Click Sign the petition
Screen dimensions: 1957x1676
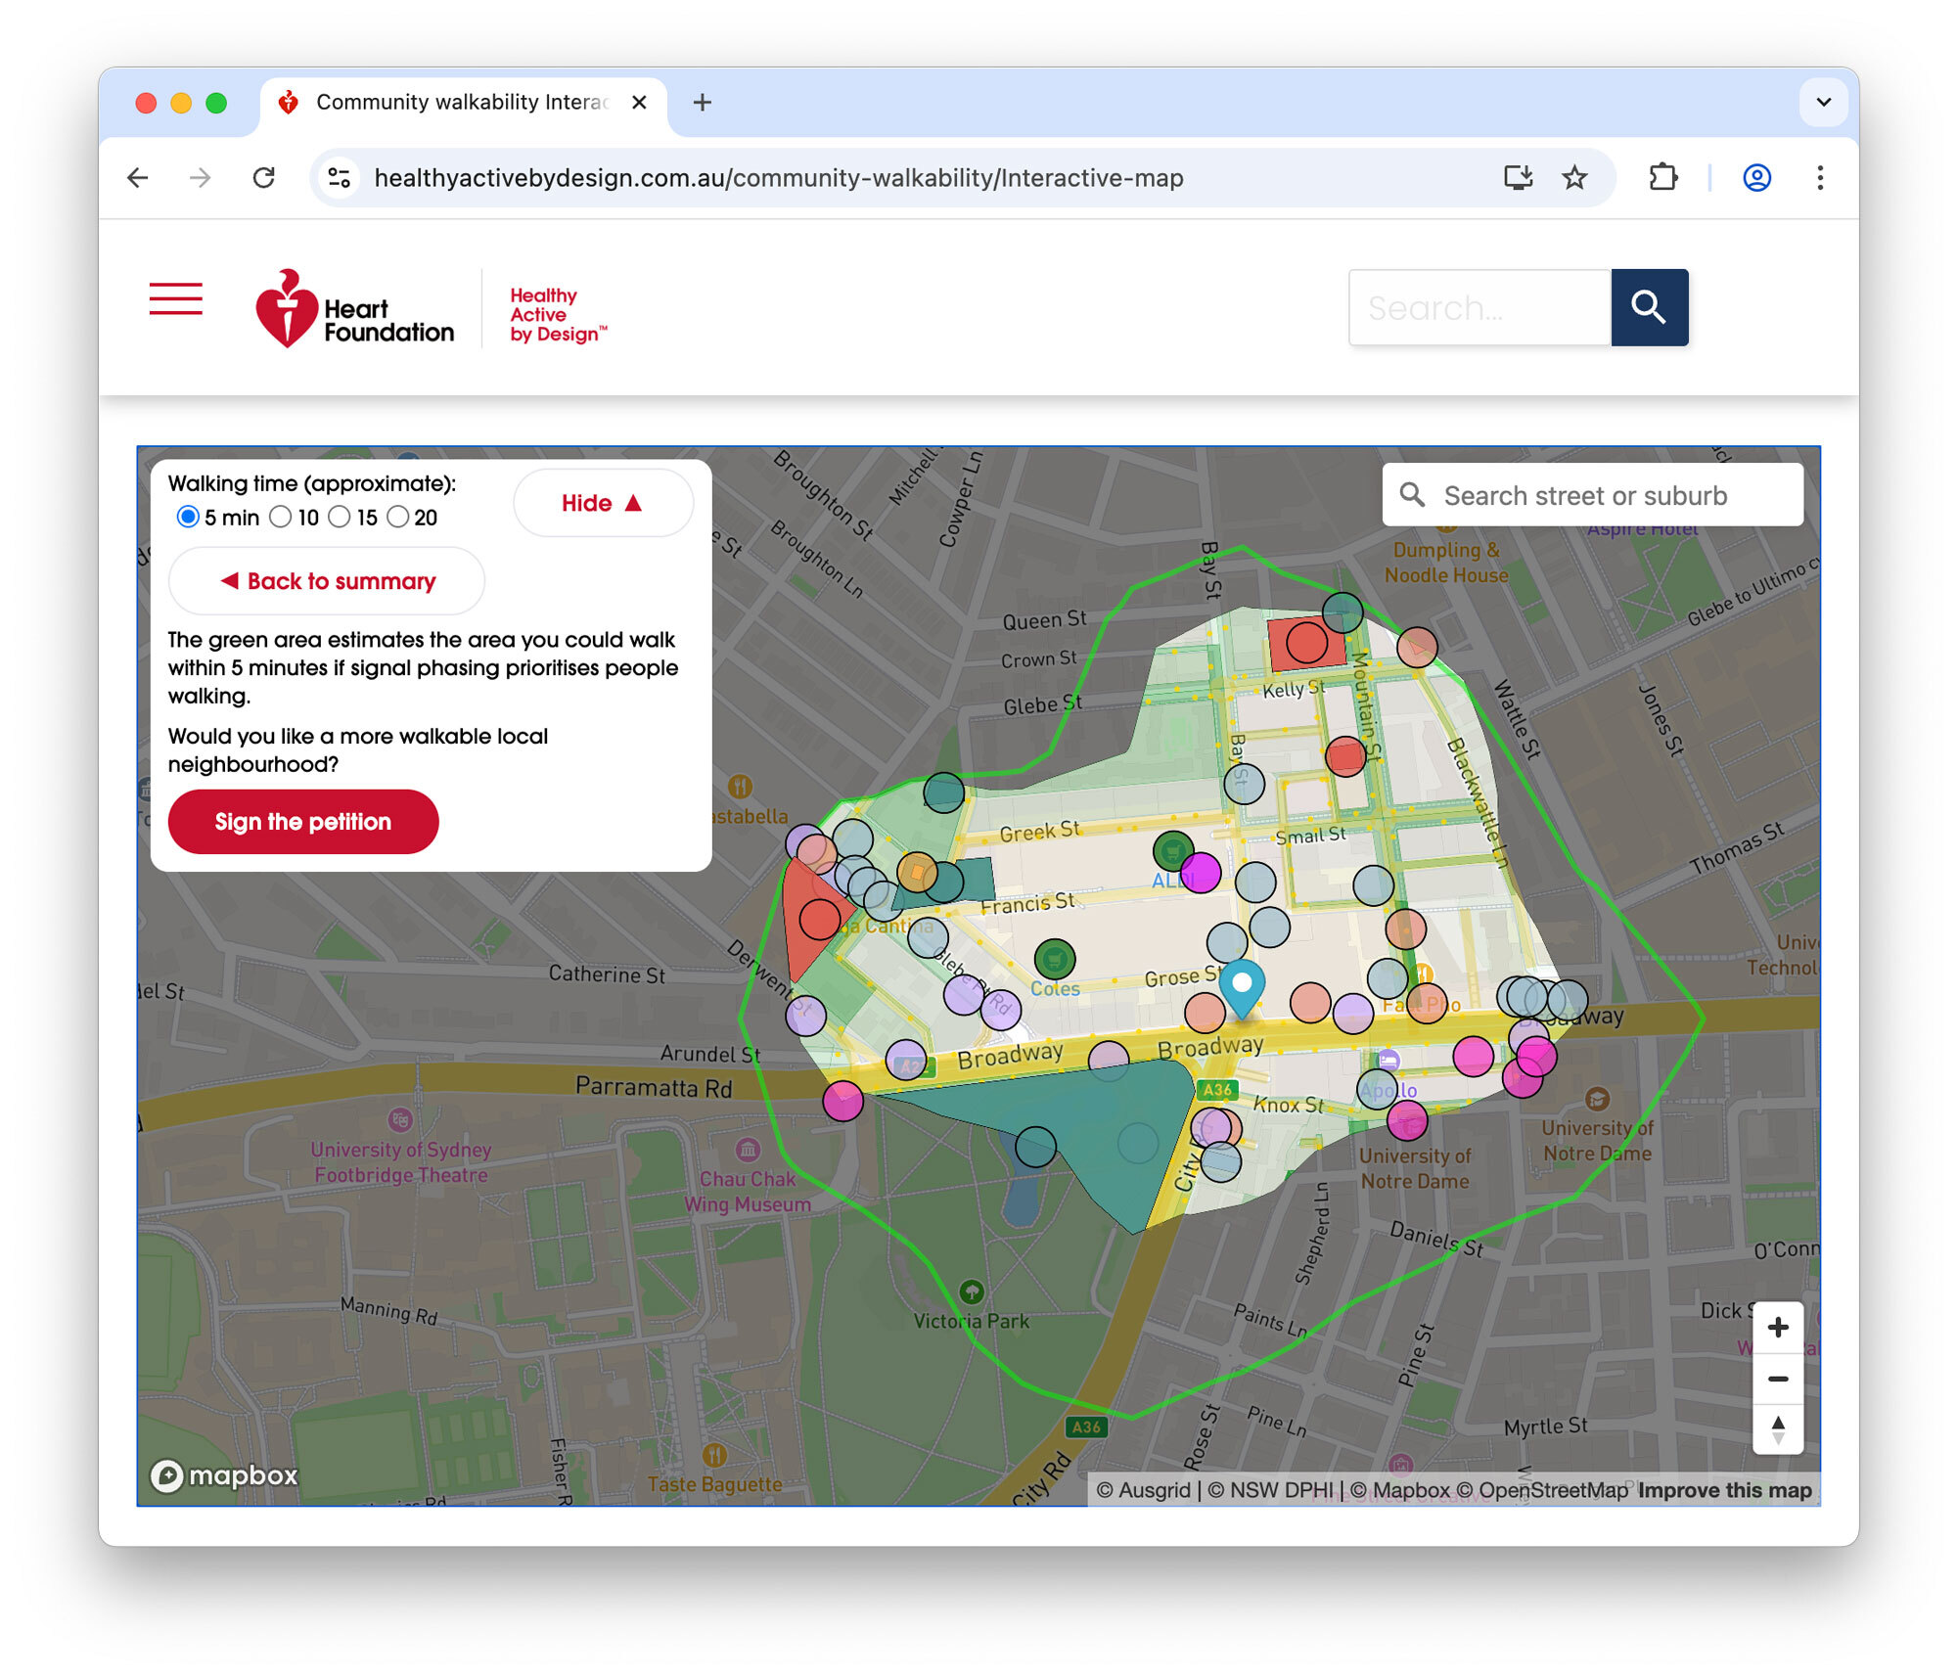[x=303, y=822]
